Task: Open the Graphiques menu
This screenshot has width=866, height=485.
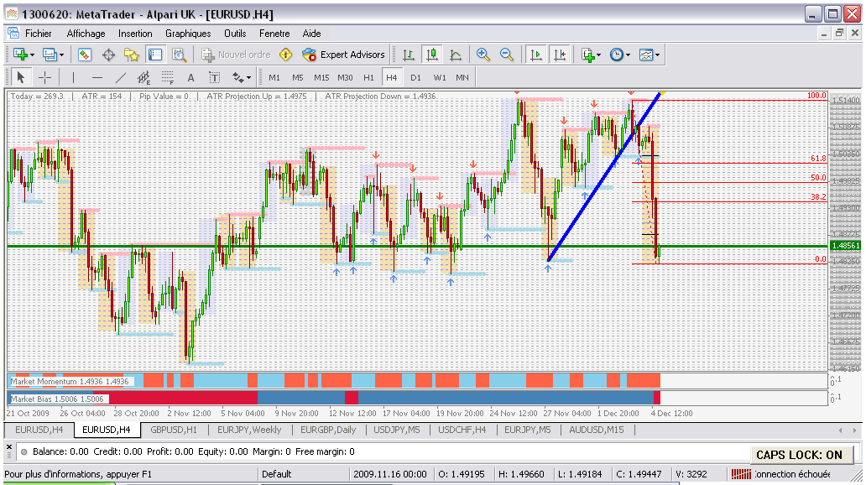Action: (x=188, y=34)
